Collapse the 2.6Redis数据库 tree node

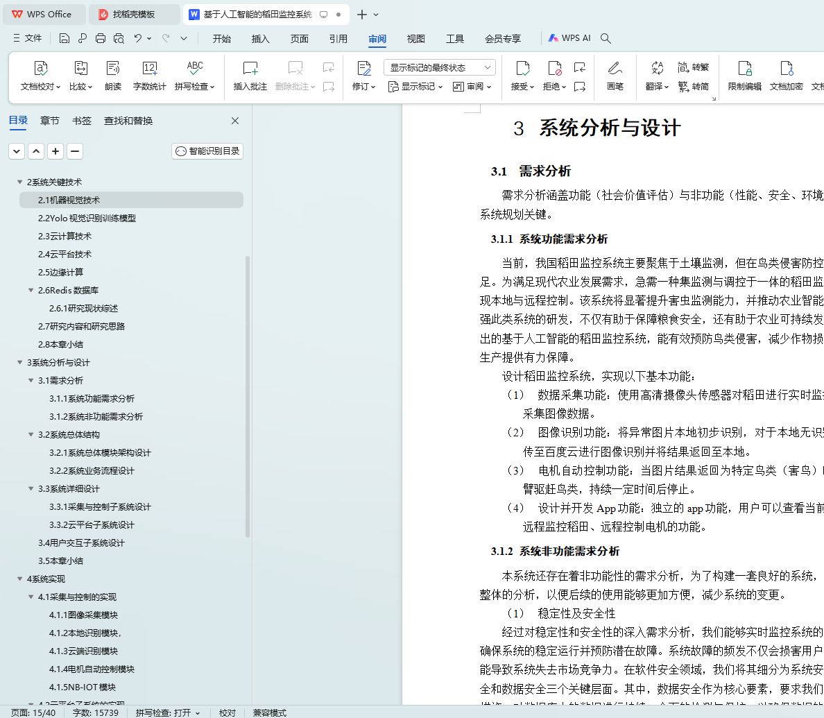(31, 290)
